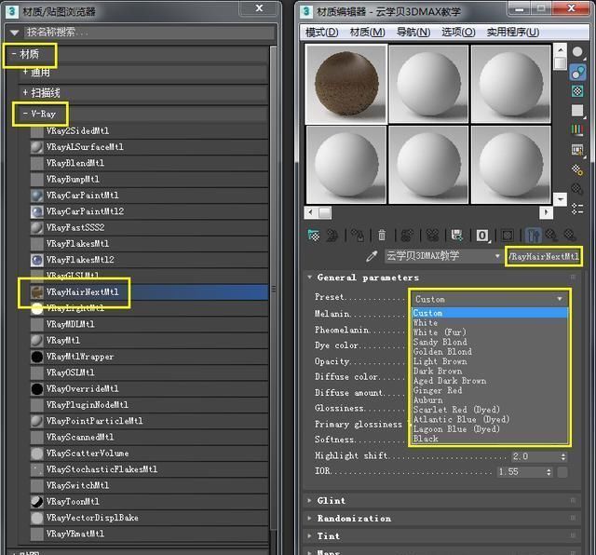Collapse the 材质 tree group
The height and width of the screenshot is (555, 596).
[x=14, y=54]
